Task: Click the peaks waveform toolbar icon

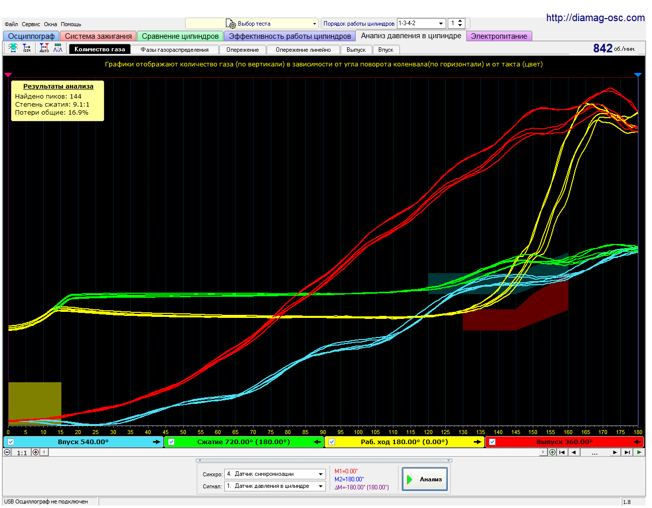Action: [58, 48]
